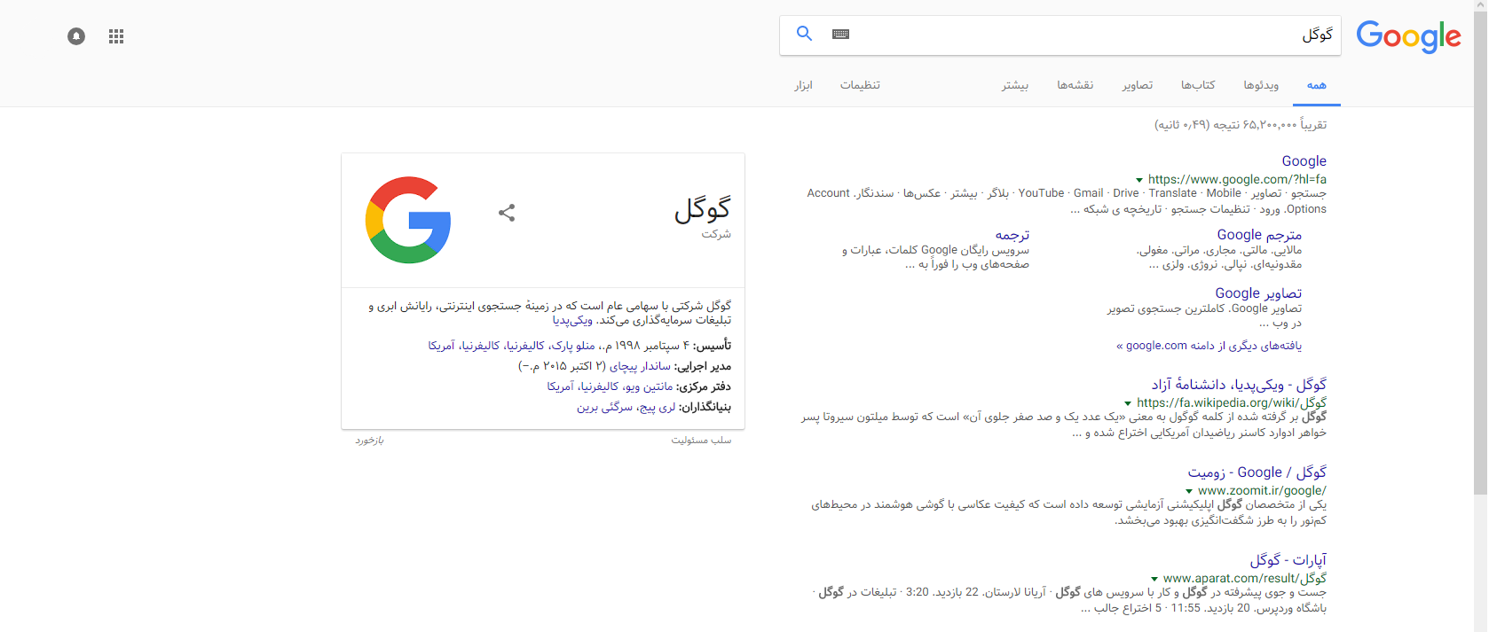Switch to the کتاب‌ها tab

[x=1198, y=85]
